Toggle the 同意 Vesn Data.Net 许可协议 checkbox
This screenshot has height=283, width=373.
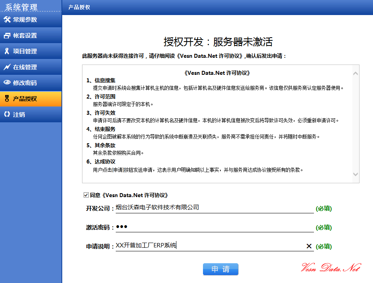86,195
